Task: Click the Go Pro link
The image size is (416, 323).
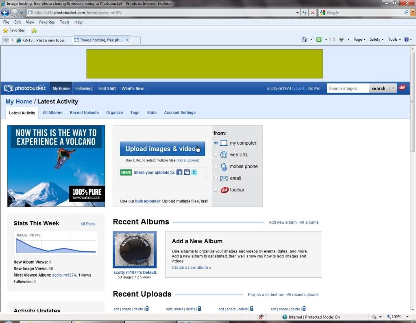Action: [x=314, y=88]
